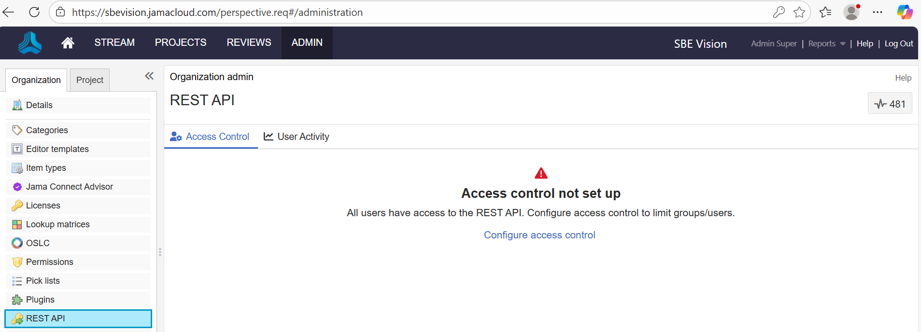Open the Copilot icon in browser toolbar
The image size is (921, 332).
pyautogui.click(x=905, y=13)
